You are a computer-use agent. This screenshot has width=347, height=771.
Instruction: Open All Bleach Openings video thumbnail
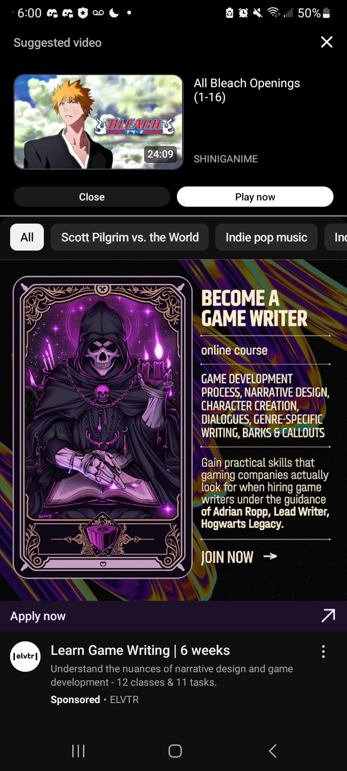(98, 122)
